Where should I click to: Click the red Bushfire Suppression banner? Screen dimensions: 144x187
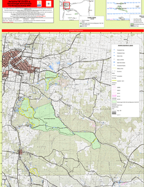[73, 31]
